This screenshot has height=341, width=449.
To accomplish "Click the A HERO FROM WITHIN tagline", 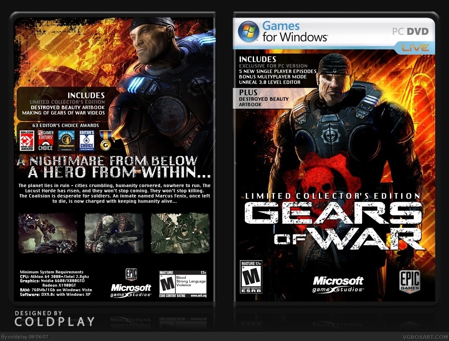I will (119, 172).
